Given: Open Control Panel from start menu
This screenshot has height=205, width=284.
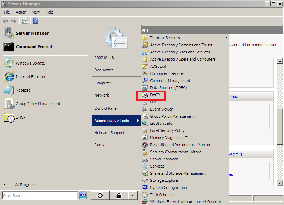Looking at the screenshot, I should coord(106,108).
